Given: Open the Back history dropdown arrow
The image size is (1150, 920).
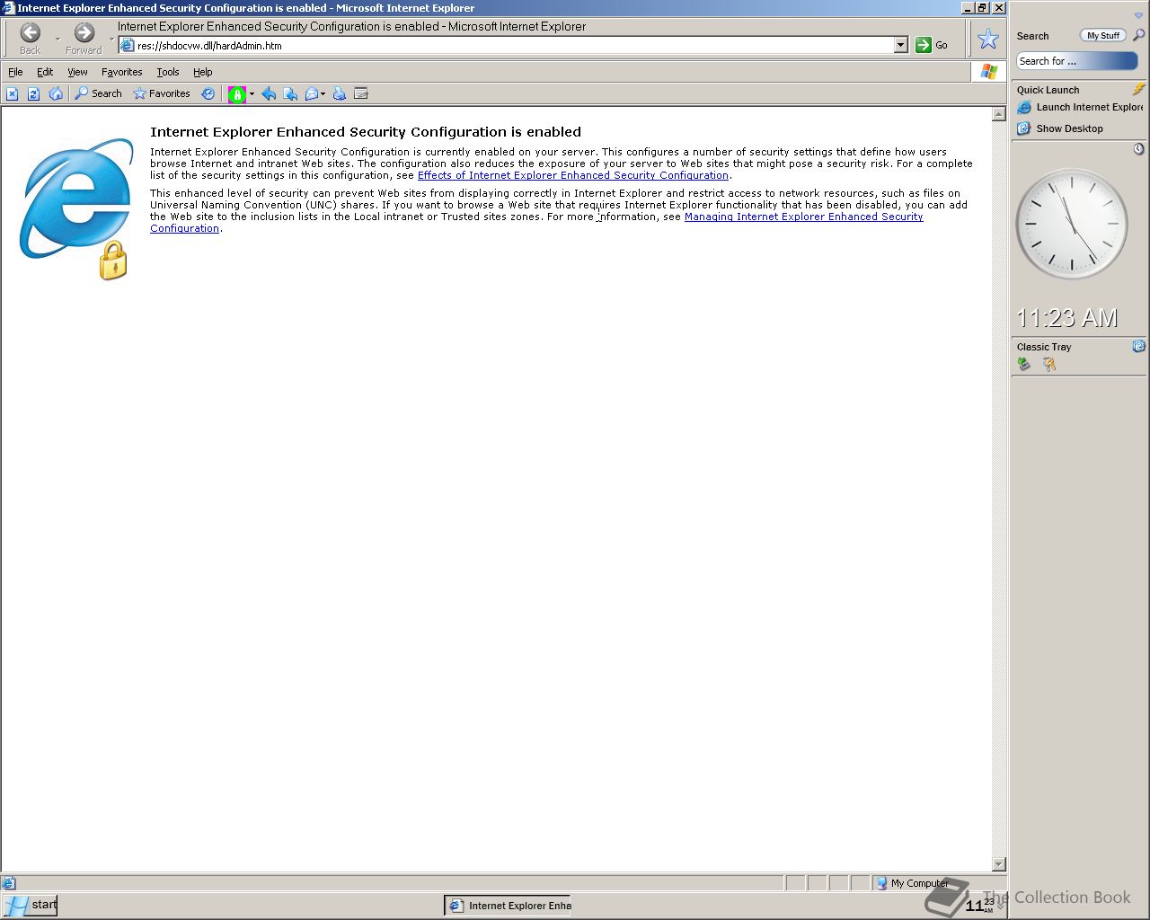Looking at the screenshot, I should point(57,39).
